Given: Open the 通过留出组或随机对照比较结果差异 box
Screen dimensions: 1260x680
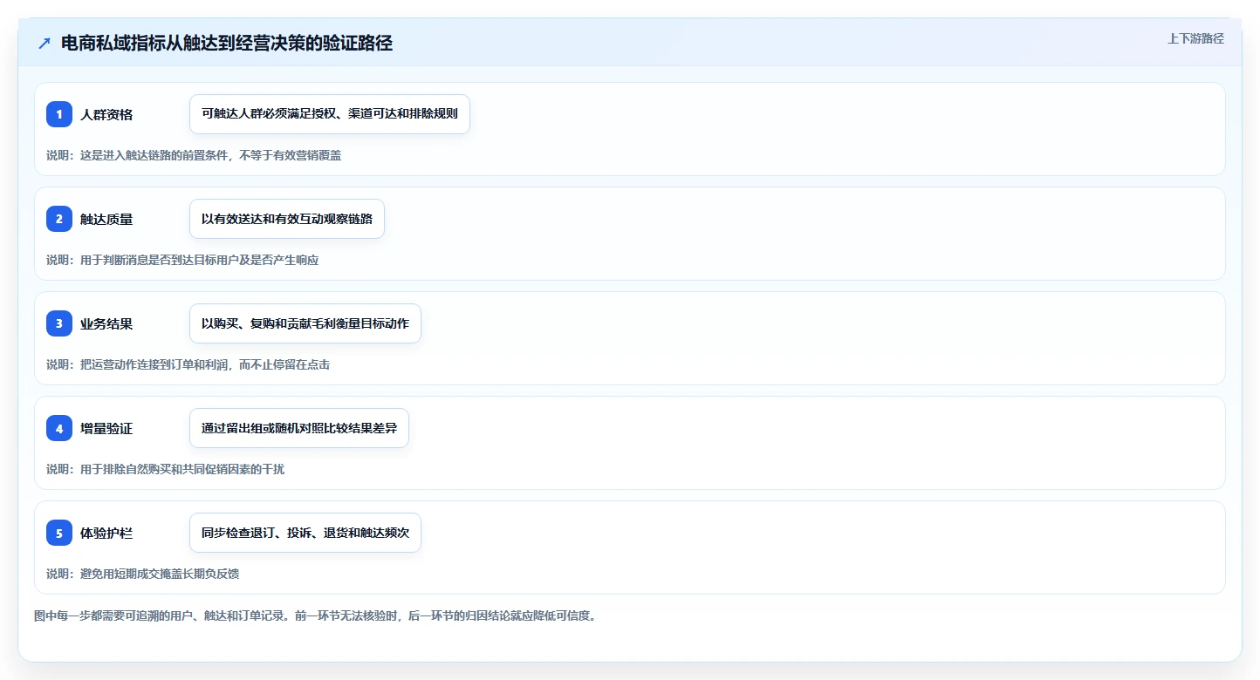Looking at the screenshot, I should [x=299, y=428].
